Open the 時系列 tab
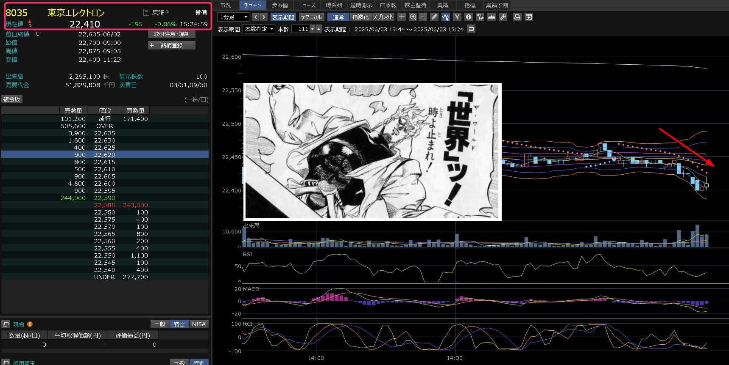The width and height of the screenshot is (729, 365). (x=334, y=5)
